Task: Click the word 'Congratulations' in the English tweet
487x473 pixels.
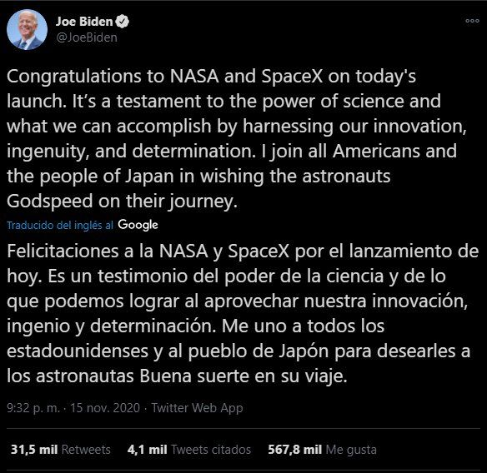Action: click(x=74, y=77)
